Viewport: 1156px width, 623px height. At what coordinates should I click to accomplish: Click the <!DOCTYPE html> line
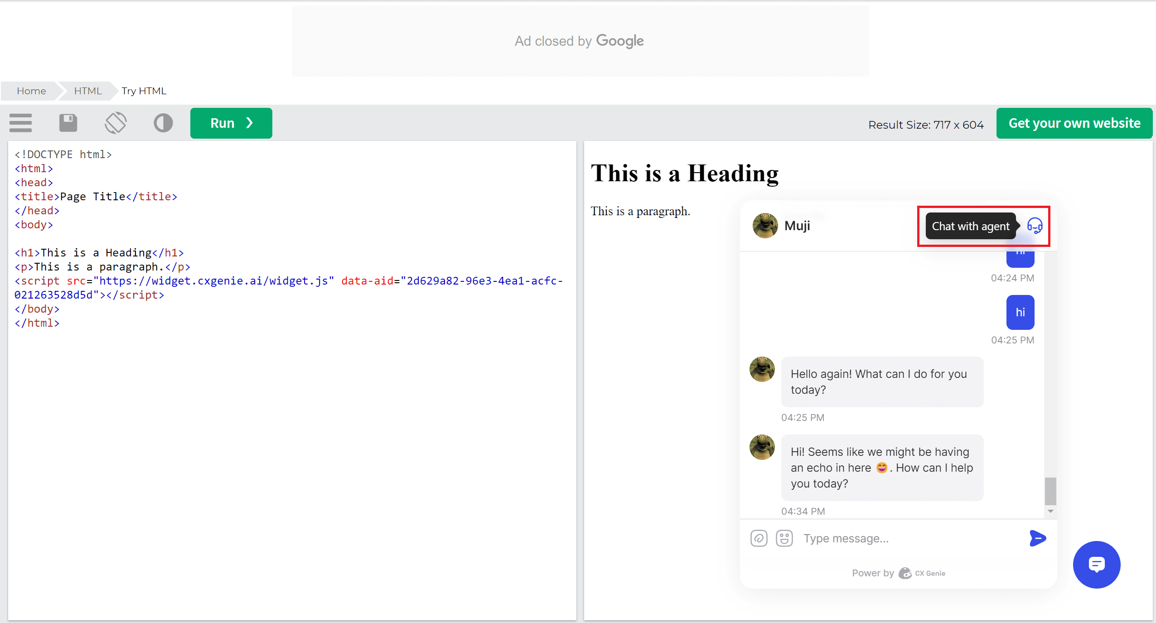click(x=63, y=155)
